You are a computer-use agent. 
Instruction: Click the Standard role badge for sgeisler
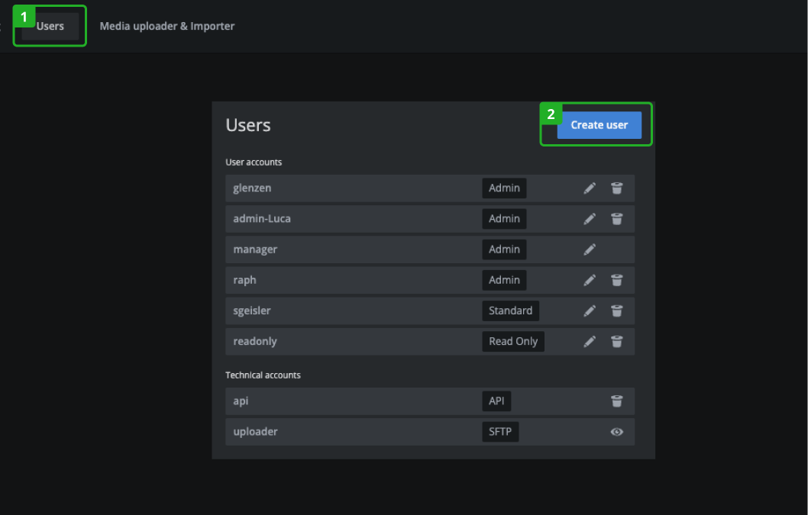point(511,311)
